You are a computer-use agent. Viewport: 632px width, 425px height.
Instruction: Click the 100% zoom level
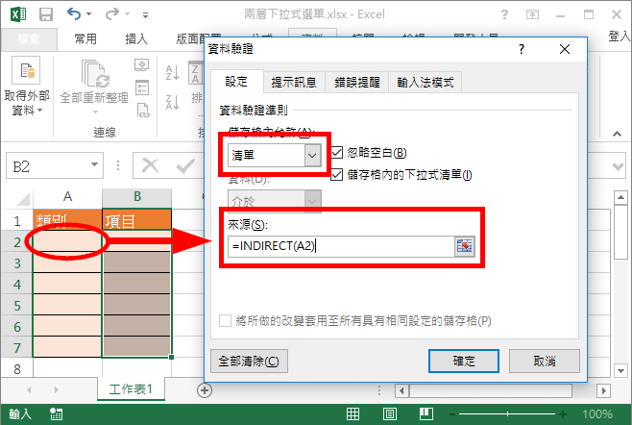[x=597, y=414]
